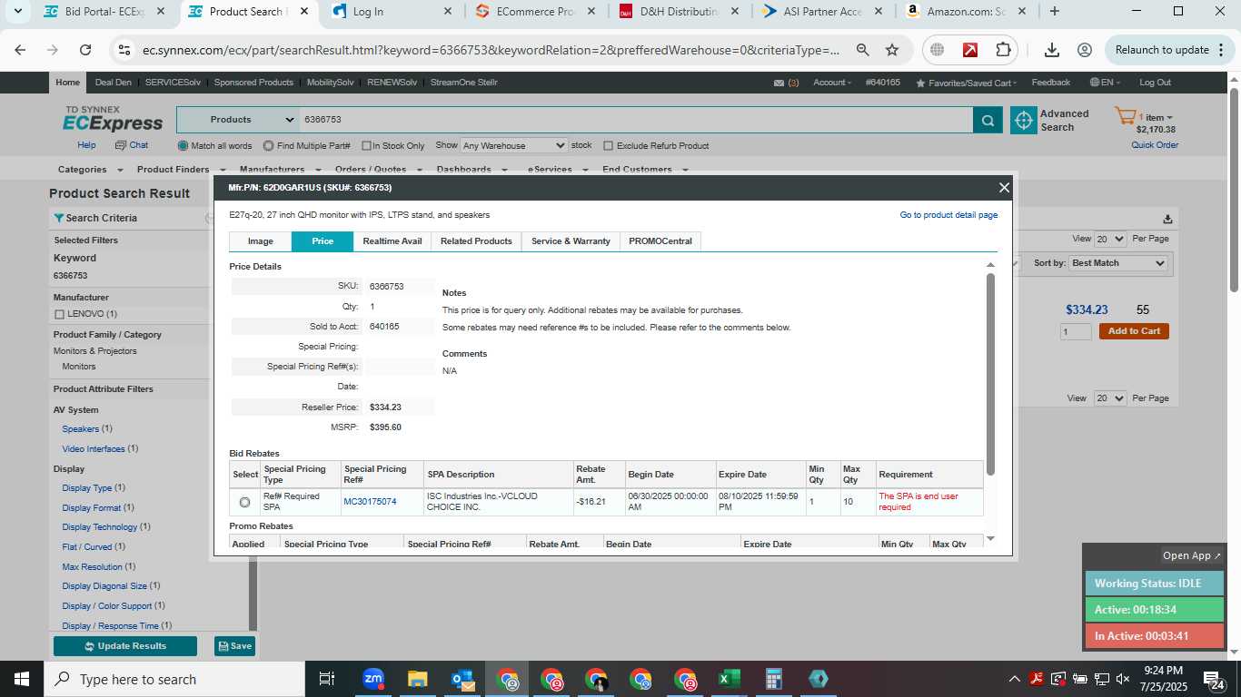
Task: Click the zoom magnifier in address bar
Action: [x=862, y=50]
